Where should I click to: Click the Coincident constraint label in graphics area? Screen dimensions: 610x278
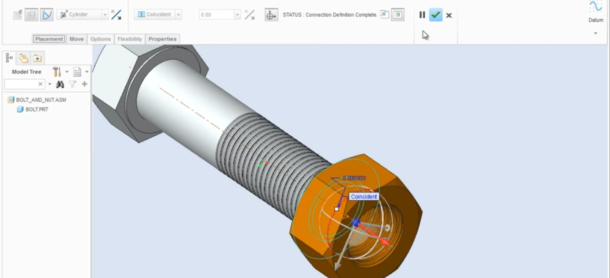pos(364,197)
